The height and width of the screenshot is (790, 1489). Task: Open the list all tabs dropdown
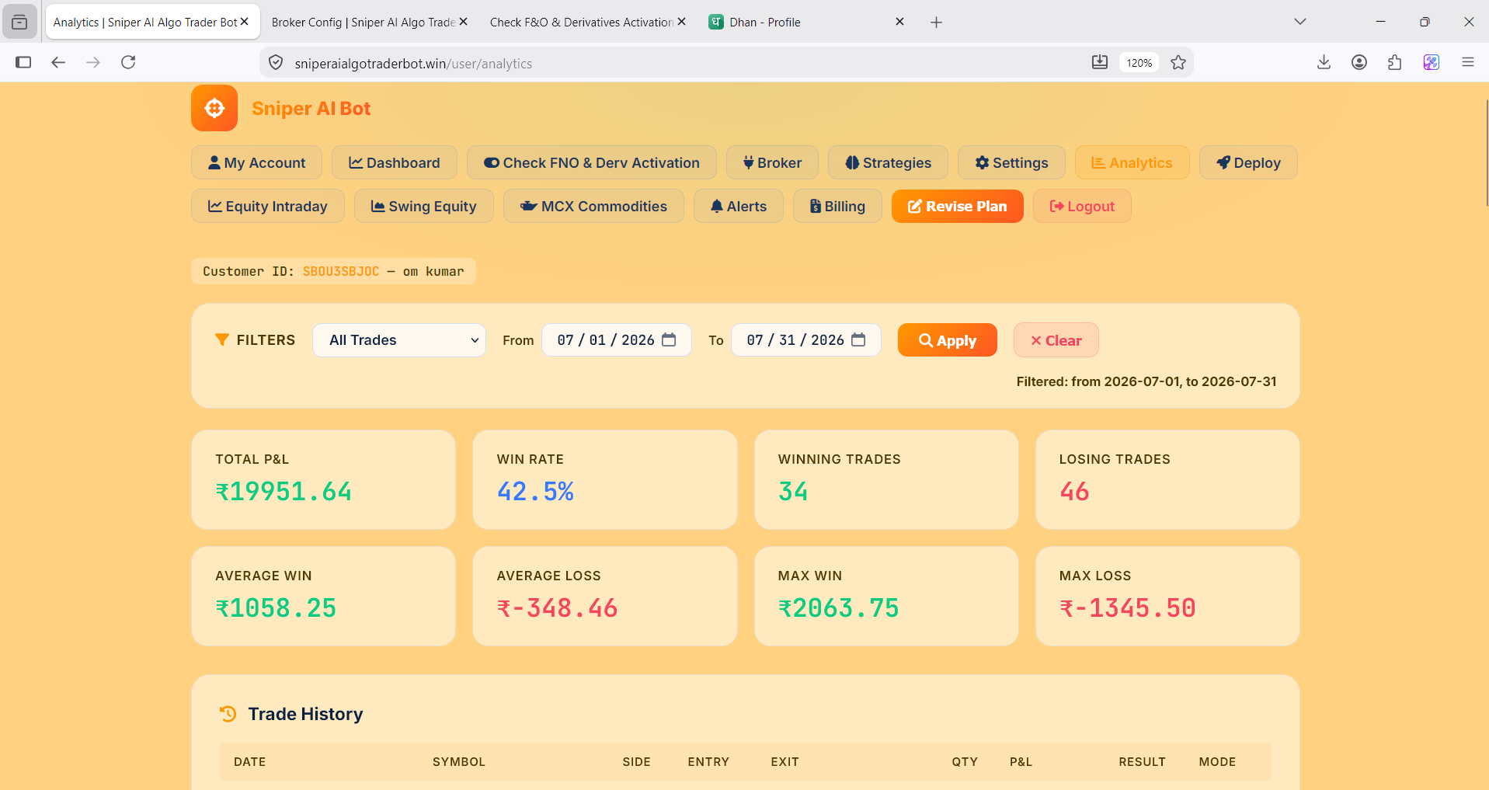point(1299,22)
